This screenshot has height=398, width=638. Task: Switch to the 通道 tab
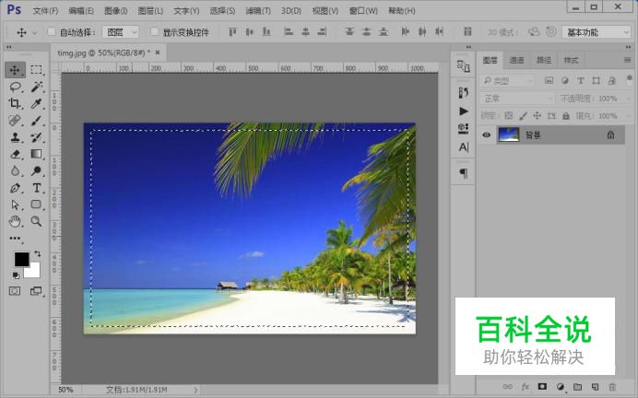click(x=516, y=61)
